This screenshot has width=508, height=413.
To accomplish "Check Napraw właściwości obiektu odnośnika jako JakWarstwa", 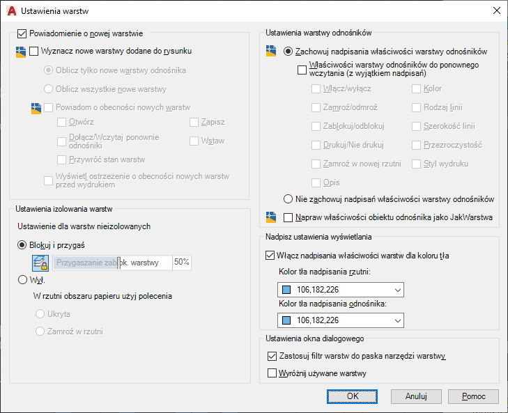I will [x=288, y=217].
